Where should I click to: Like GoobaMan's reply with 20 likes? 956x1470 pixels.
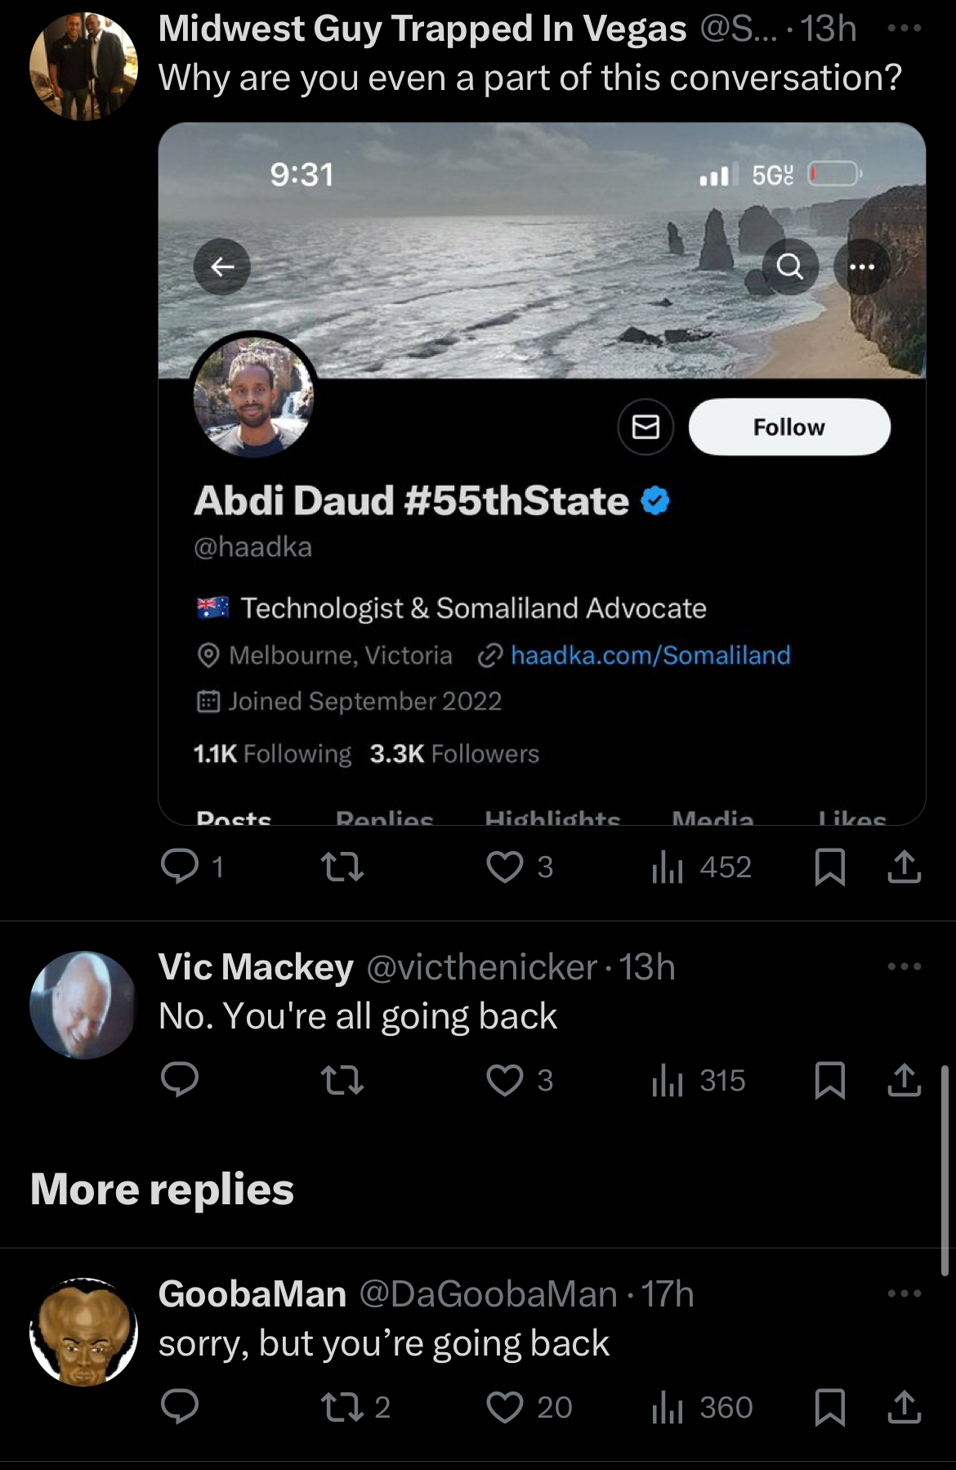click(529, 1407)
